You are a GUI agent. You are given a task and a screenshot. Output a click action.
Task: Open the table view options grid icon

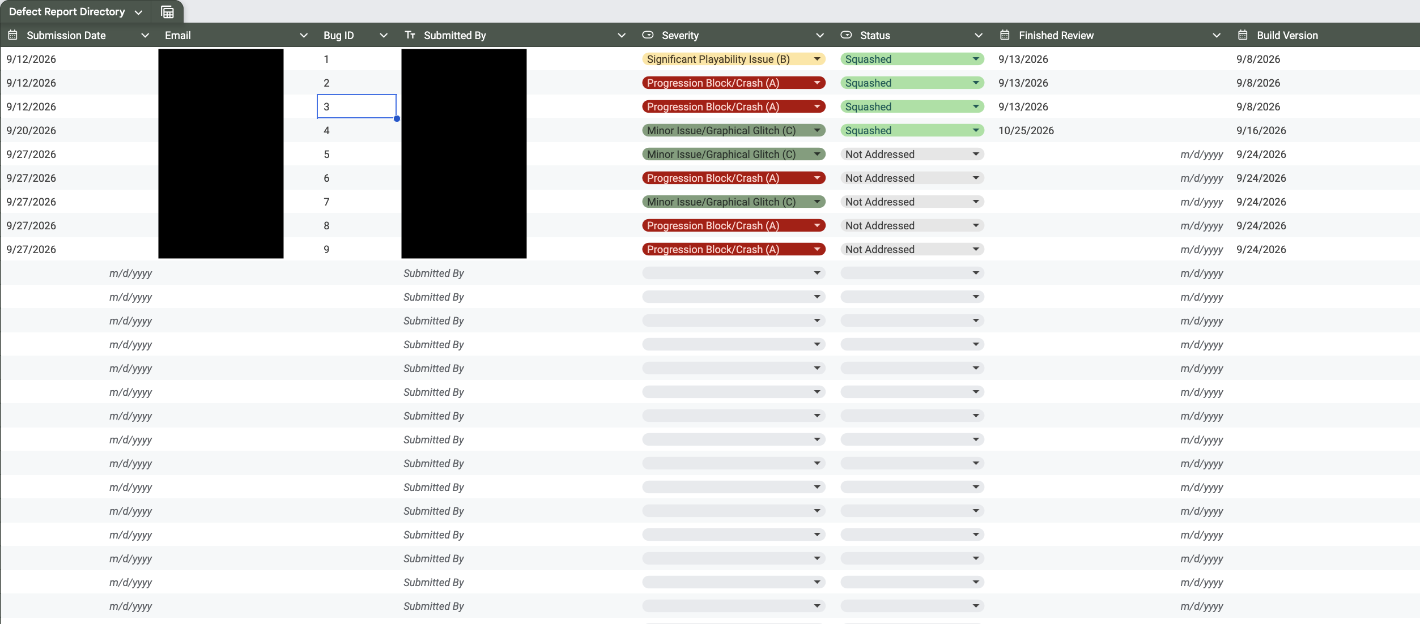pyautogui.click(x=167, y=12)
